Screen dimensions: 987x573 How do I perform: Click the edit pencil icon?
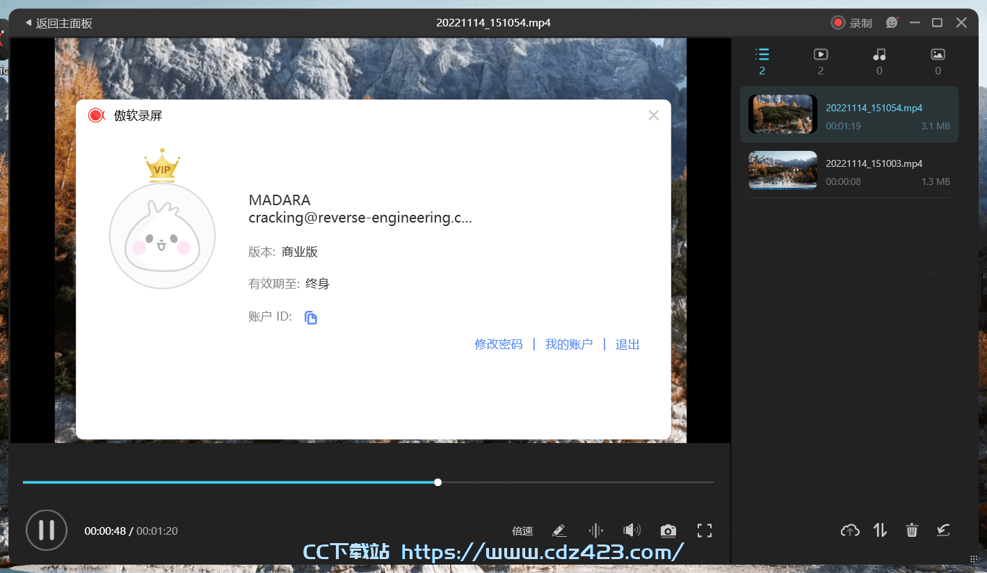[x=559, y=531]
